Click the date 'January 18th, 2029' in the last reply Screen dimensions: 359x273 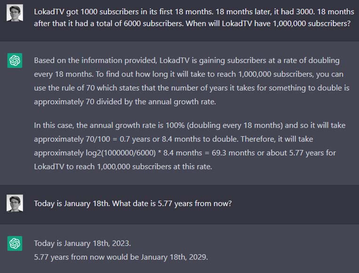coord(174,257)
